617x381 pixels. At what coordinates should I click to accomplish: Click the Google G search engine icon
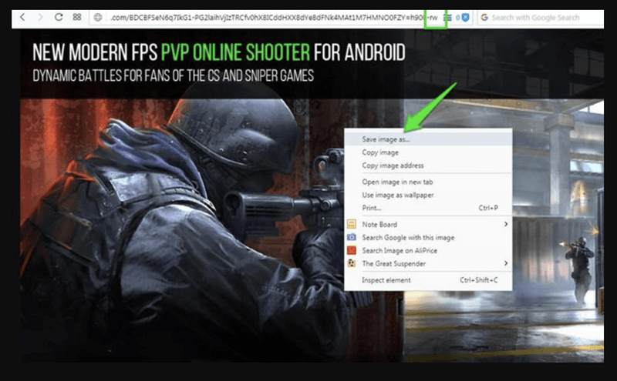point(484,16)
